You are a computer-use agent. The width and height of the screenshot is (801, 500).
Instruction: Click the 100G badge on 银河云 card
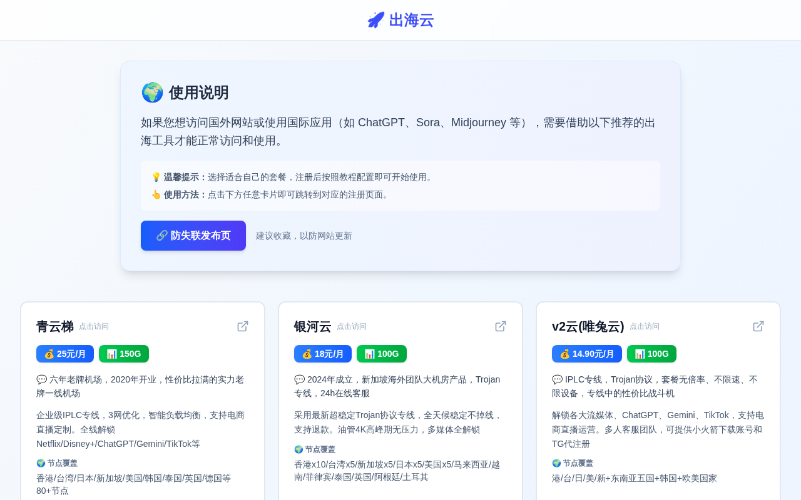click(382, 354)
